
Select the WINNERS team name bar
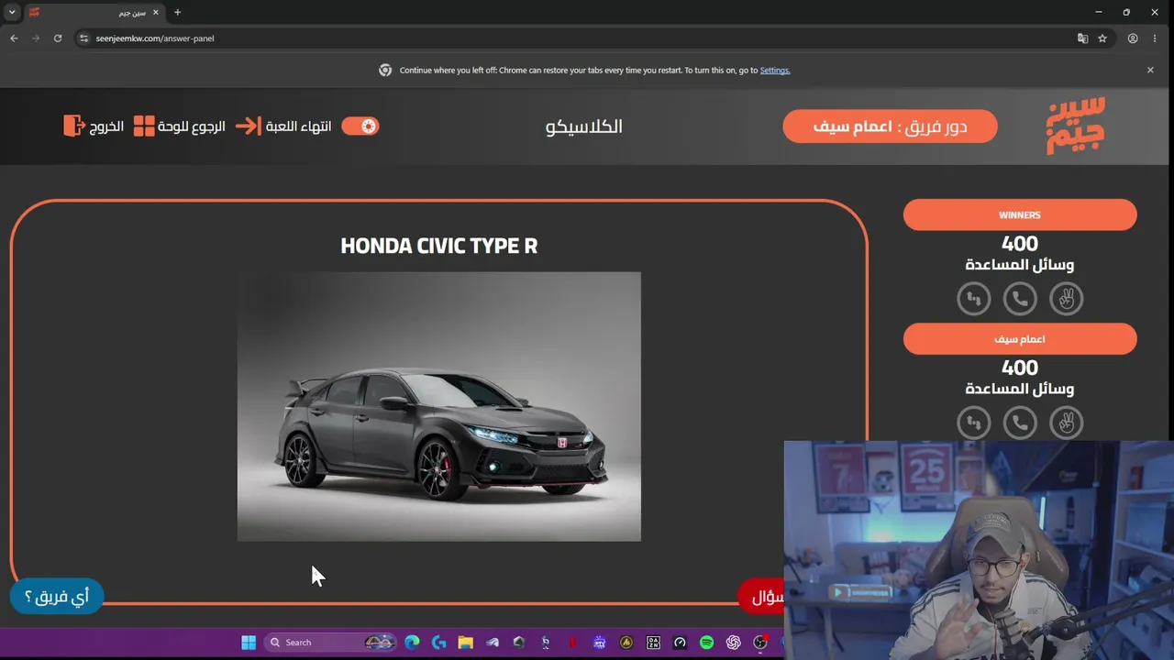[x=1020, y=214]
